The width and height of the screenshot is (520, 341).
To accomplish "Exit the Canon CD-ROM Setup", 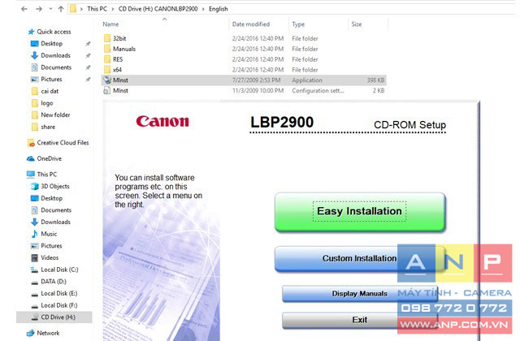I will pos(360,320).
